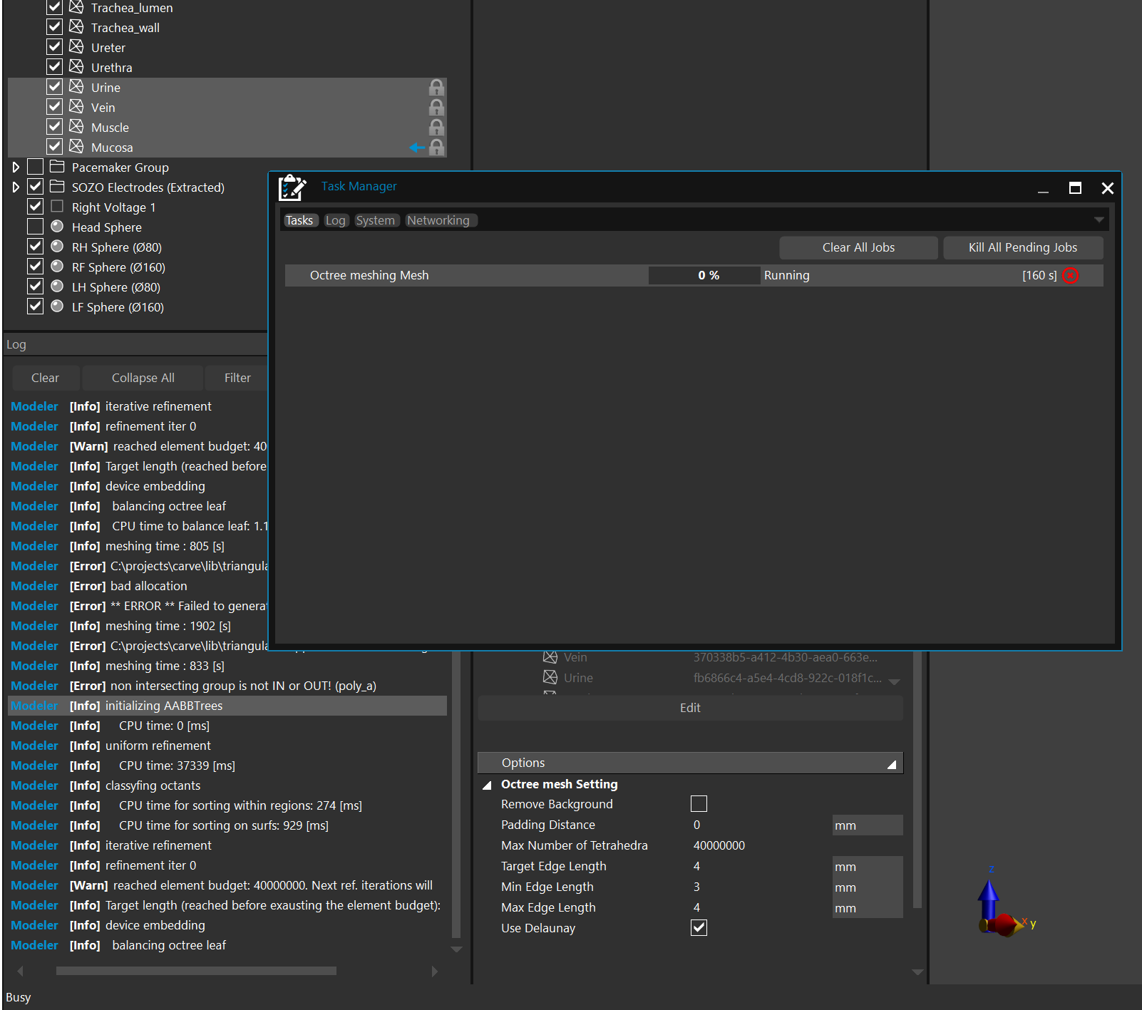
Task: Clear the log panel
Action: 45,378
